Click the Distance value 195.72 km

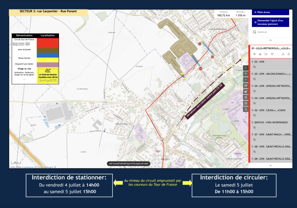[x=223, y=16]
